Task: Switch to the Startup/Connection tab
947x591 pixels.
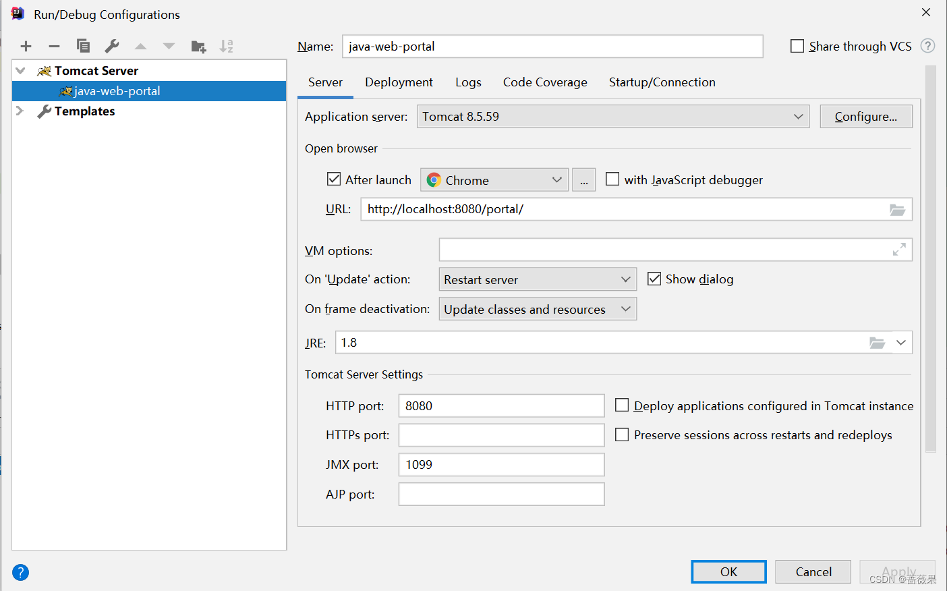Action: pos(662,82)
